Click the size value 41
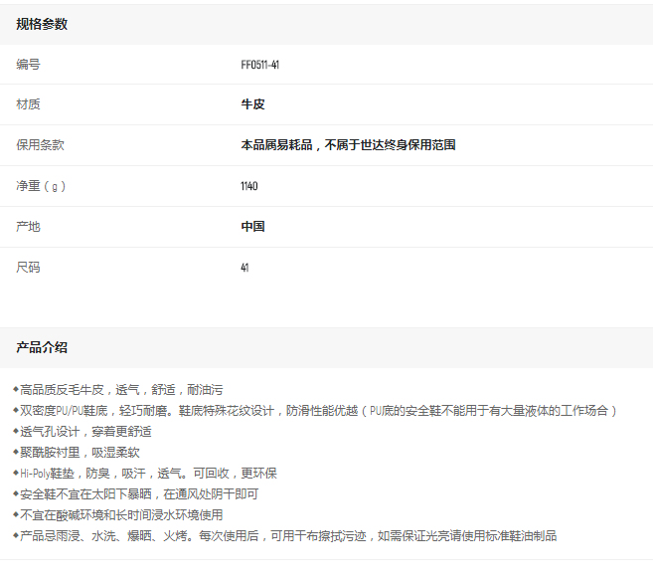 [245, 268]
